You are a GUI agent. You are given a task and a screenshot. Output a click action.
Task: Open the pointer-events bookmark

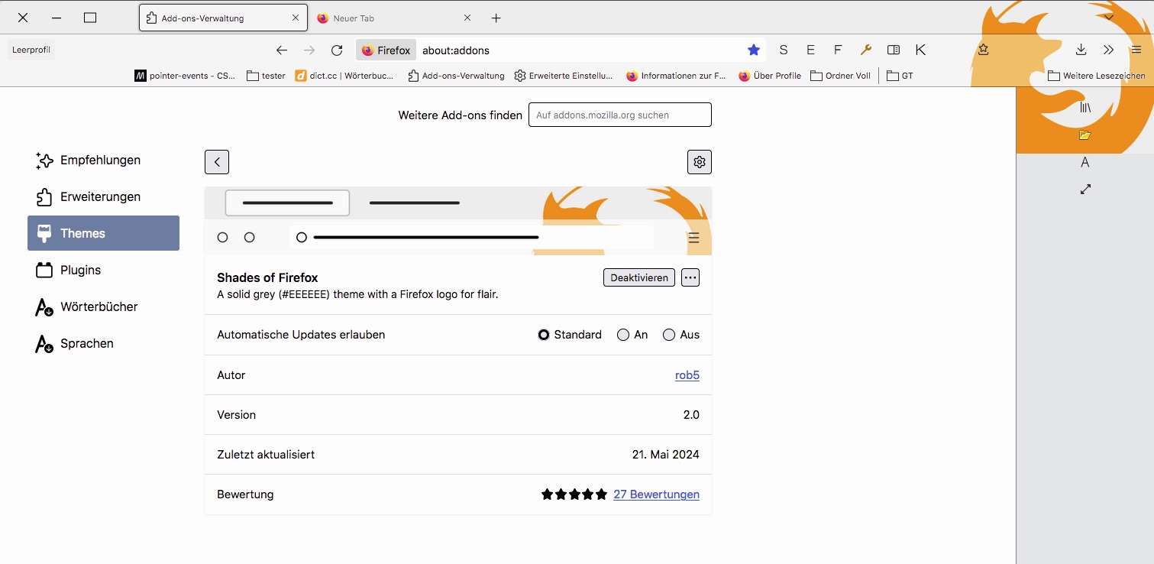[185, 76]
